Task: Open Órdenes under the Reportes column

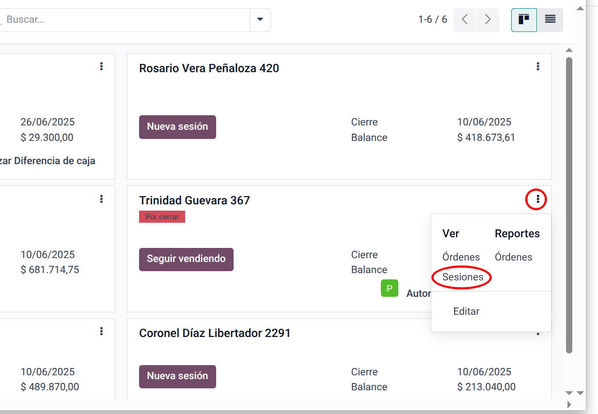Action: [x=513, y=257]
